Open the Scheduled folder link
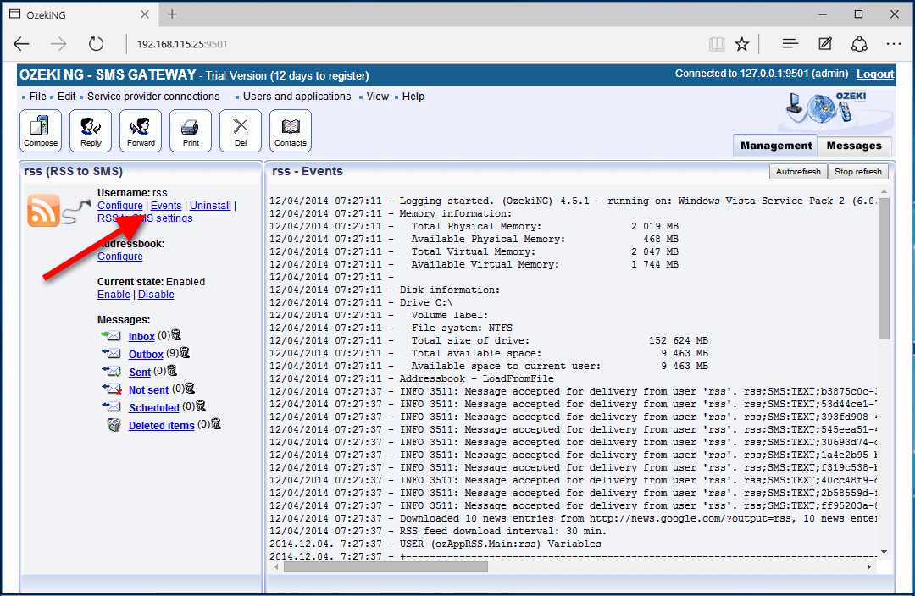This screenshot has width=915, height=596. [154, 408]
